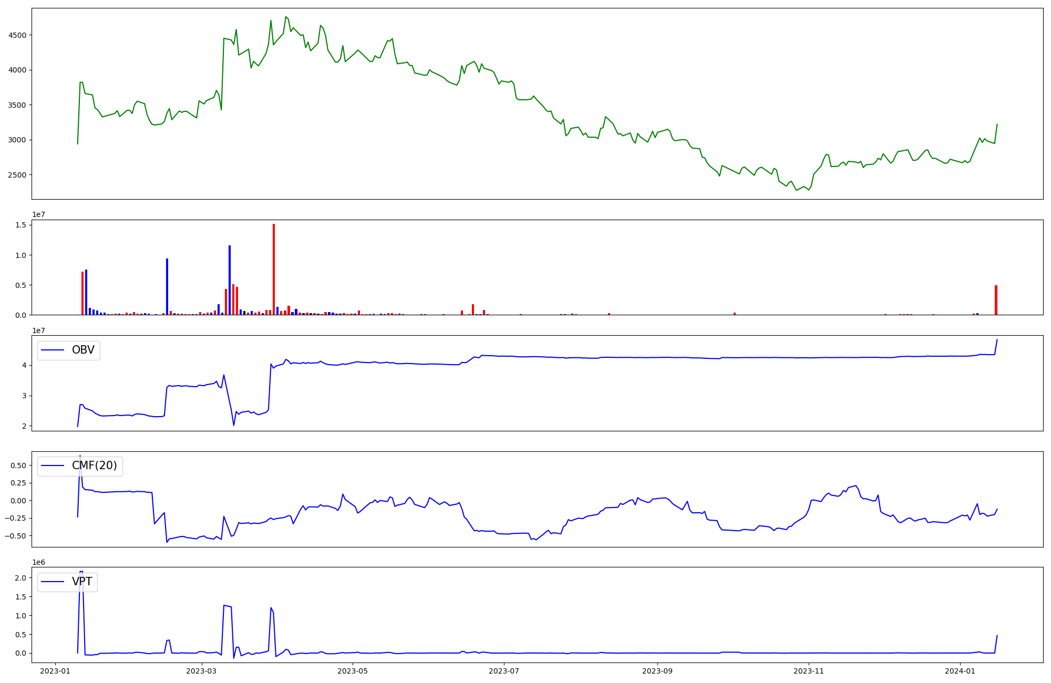The image size is (1051, 683).
Task: Click the 2023-11 x-axis date label
Action: tap(809, 671)
